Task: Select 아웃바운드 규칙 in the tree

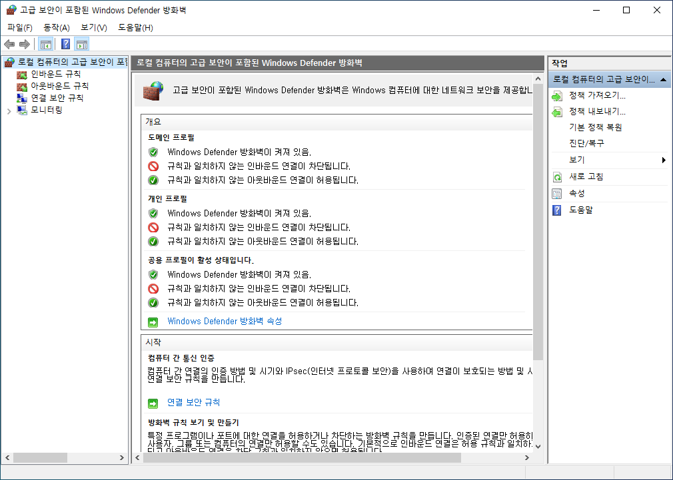Action: (60, 86)
